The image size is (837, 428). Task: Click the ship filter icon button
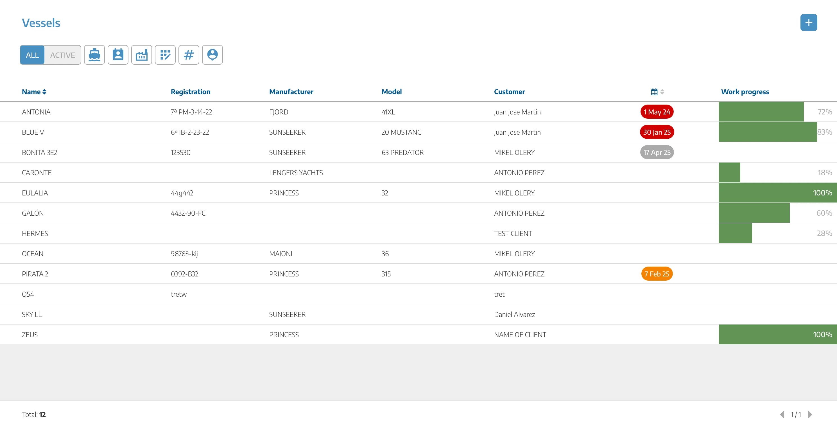point(94,55)
